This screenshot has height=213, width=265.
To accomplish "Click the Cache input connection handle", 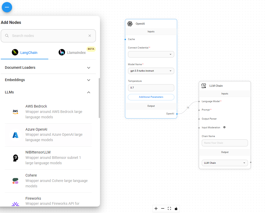I will click(125, 39).
